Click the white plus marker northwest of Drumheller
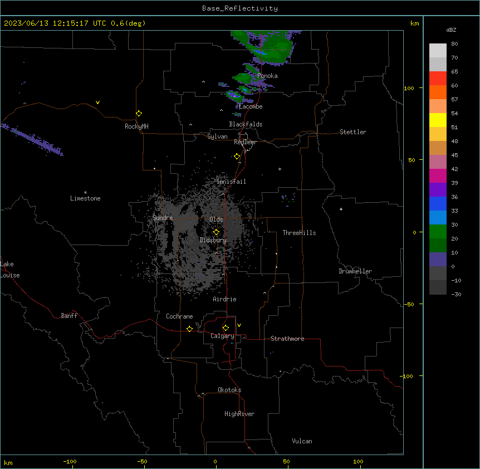 [x=341, y=209]
